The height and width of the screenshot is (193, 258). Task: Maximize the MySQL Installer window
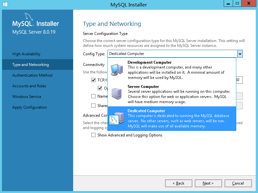237,4
